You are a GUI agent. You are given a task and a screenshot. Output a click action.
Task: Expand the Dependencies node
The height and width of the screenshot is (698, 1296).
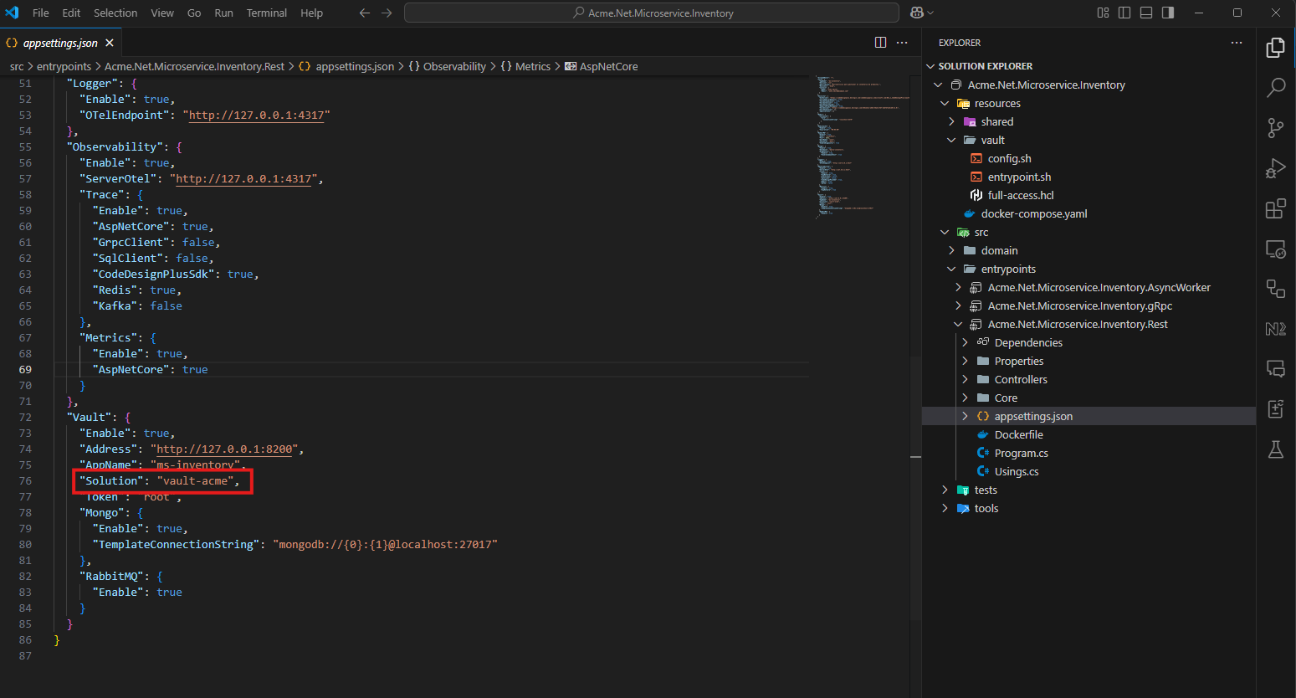965,342
